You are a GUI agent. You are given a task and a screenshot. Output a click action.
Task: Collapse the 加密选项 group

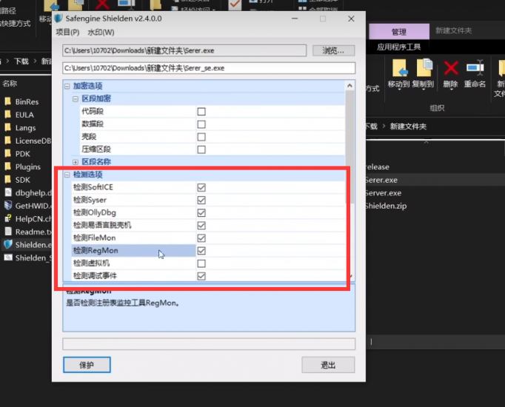point(67,87)
